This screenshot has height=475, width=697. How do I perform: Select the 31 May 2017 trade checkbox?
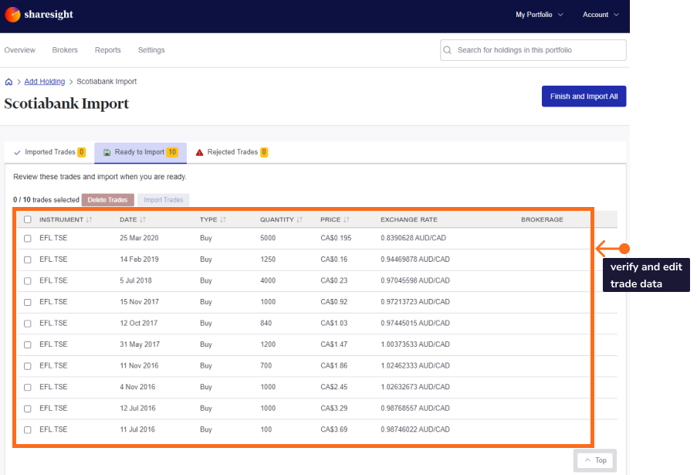click(x=28, y=344)
